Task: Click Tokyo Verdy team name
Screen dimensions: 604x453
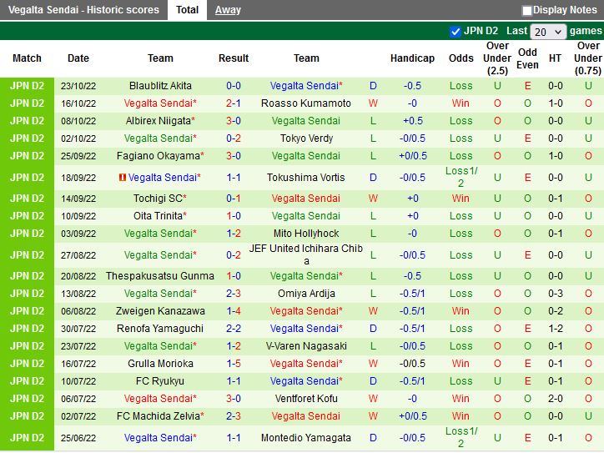Action: coord(306,138)
